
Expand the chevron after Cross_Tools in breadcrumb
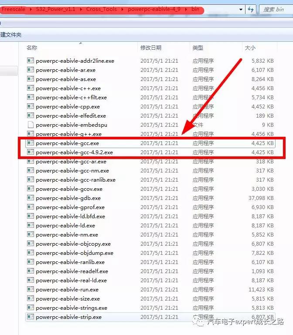123,9
